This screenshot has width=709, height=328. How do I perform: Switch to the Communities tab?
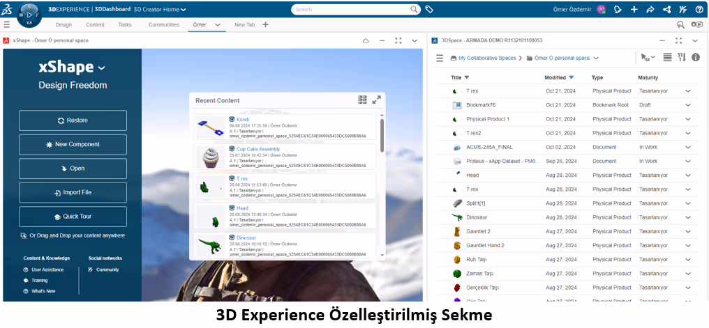pos(164,25)
